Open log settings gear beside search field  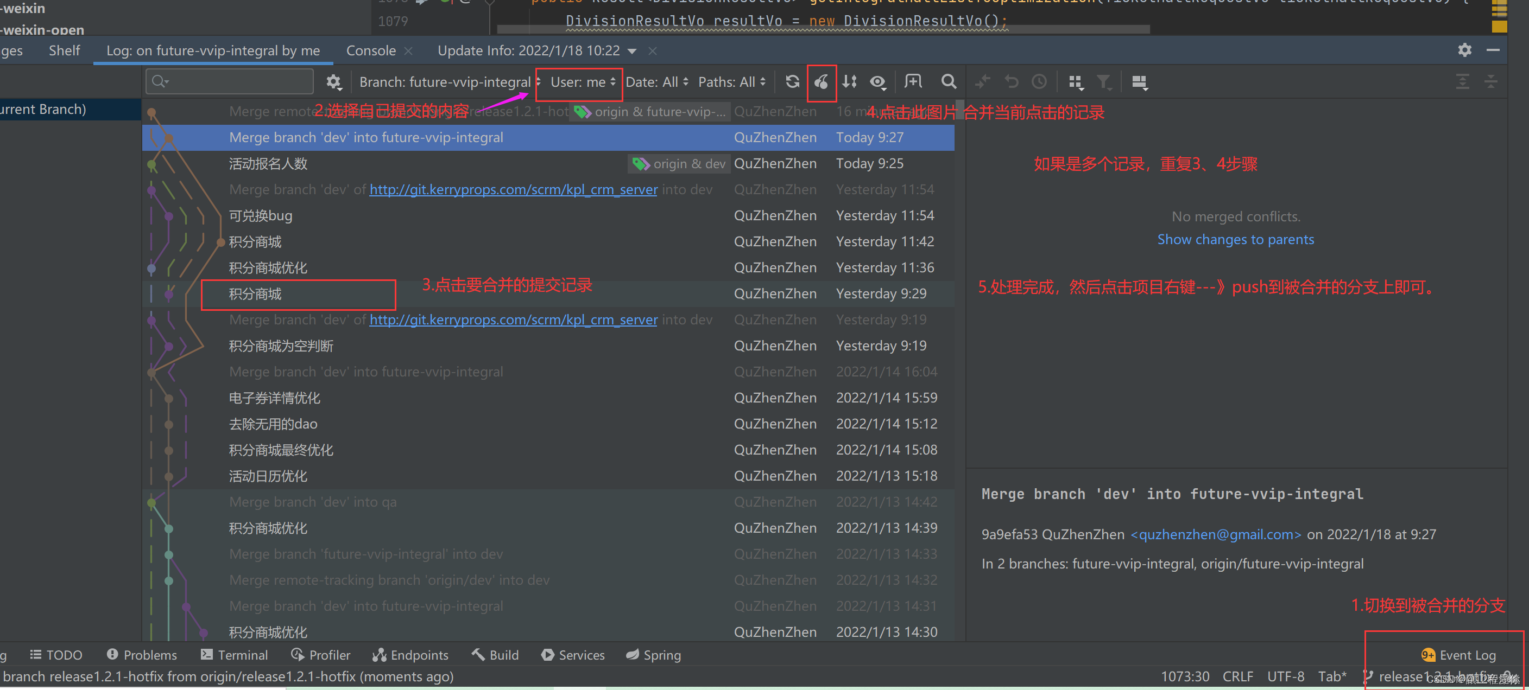point(333,82)
